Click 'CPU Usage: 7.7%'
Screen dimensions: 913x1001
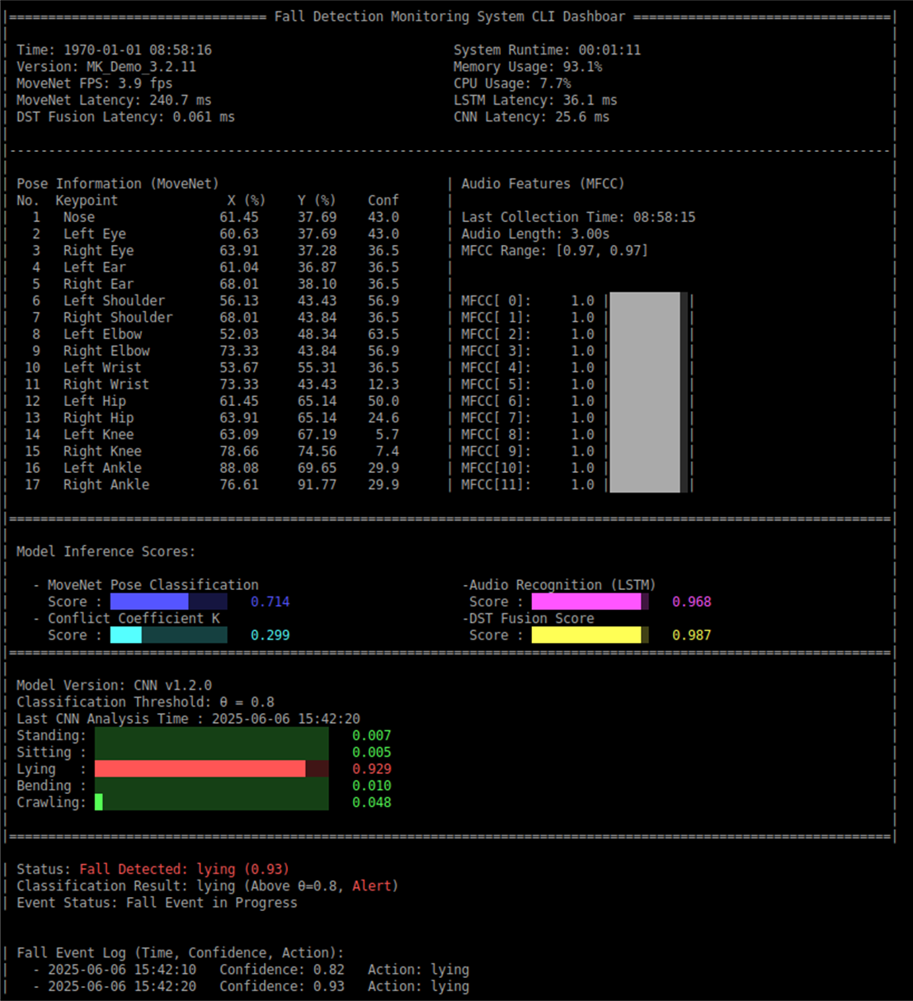pyautogui.click(x=512, y=83)
